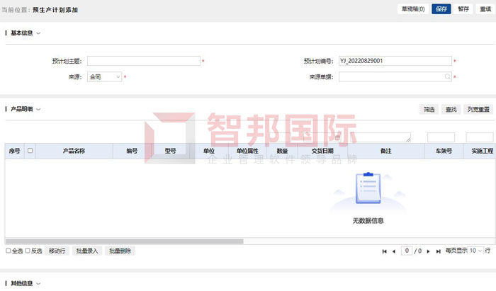Tick the table header select-all checkbox

(30, 151)
